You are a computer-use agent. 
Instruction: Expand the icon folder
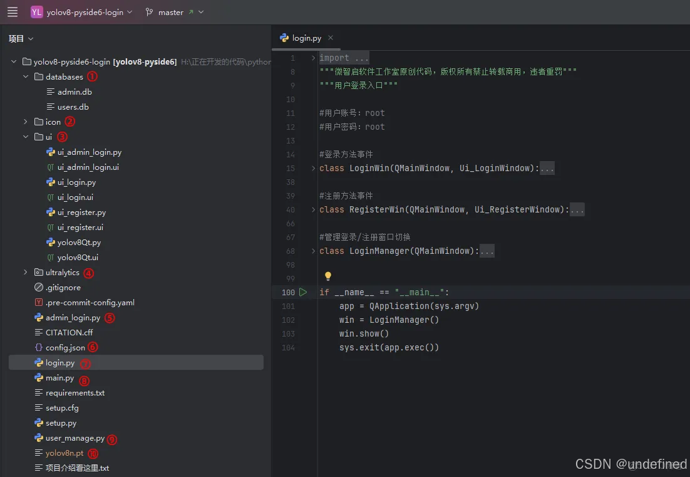[26, 122]
